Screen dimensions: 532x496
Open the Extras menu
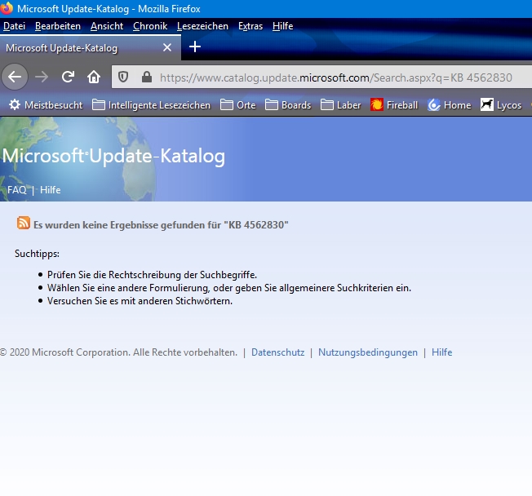250,26
